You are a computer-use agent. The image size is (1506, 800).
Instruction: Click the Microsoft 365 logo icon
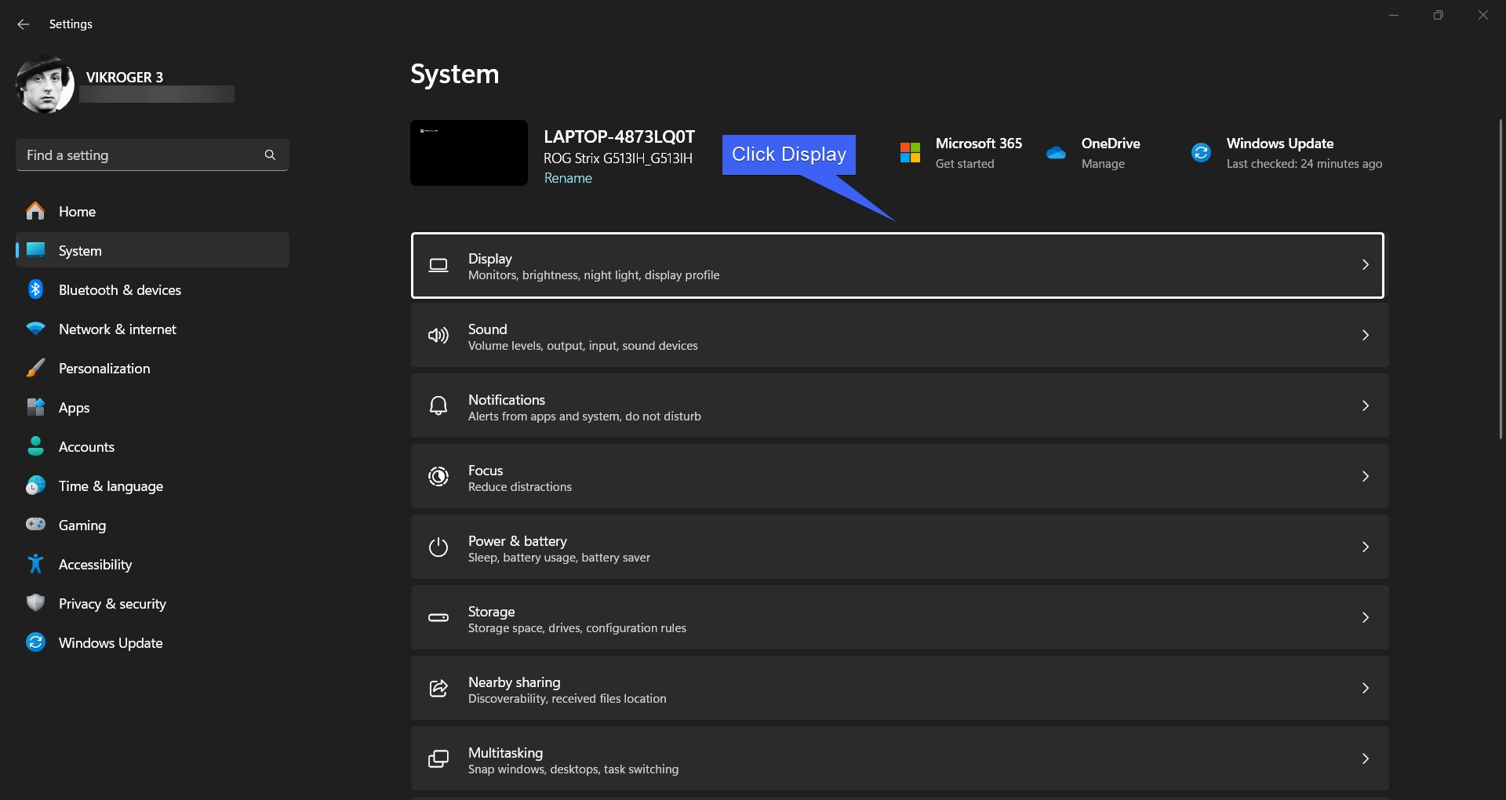(910, 153)
